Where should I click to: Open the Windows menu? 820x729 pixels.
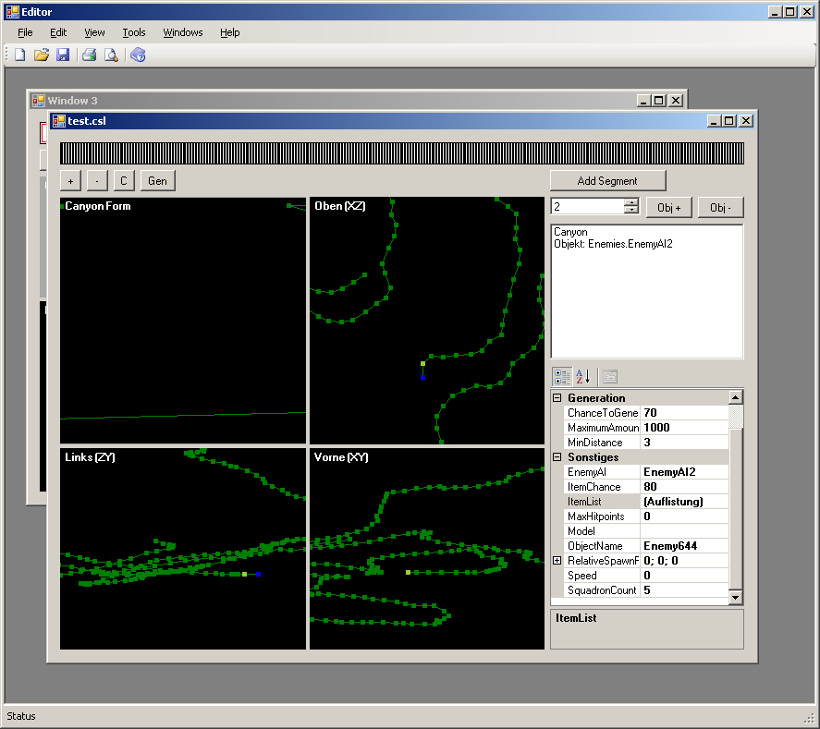point(183,32)
